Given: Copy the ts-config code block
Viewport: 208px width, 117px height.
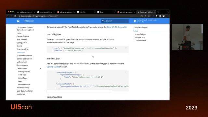Looking at the screenshot, I should point(126,48).
